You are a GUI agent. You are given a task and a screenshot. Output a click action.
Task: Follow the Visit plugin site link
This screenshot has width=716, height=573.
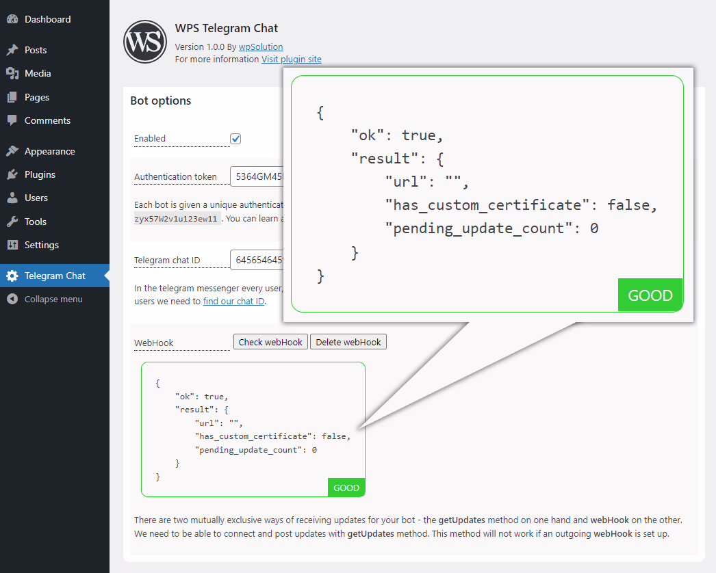coord(291,59)
